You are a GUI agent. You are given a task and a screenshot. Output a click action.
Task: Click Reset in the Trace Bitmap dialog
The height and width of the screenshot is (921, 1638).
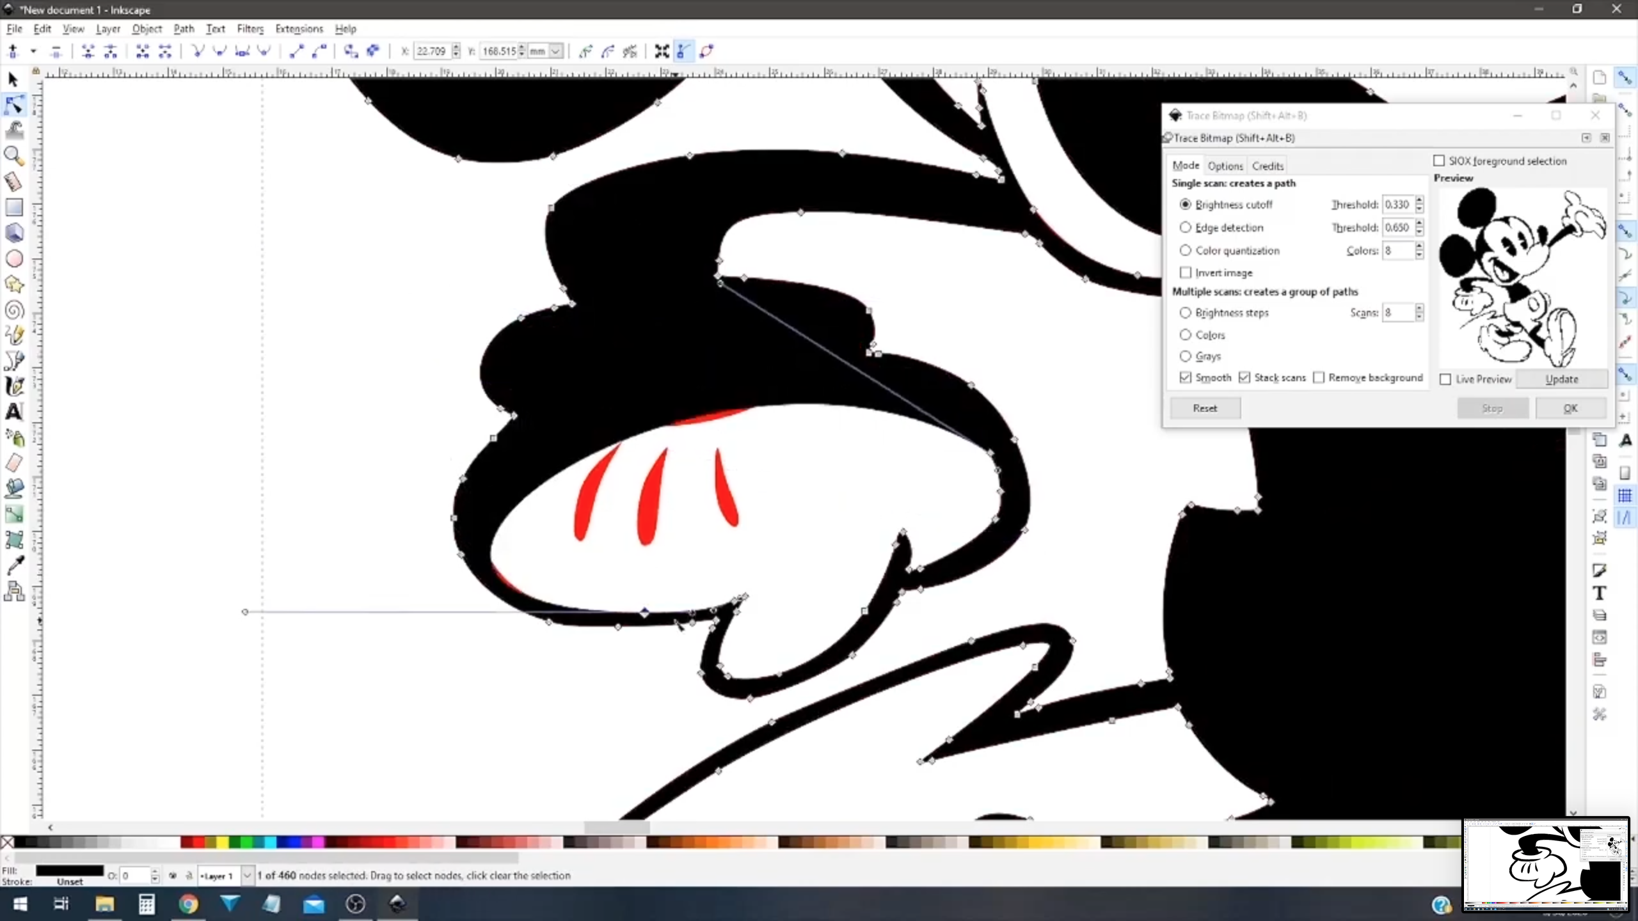tap(1205, 408)
